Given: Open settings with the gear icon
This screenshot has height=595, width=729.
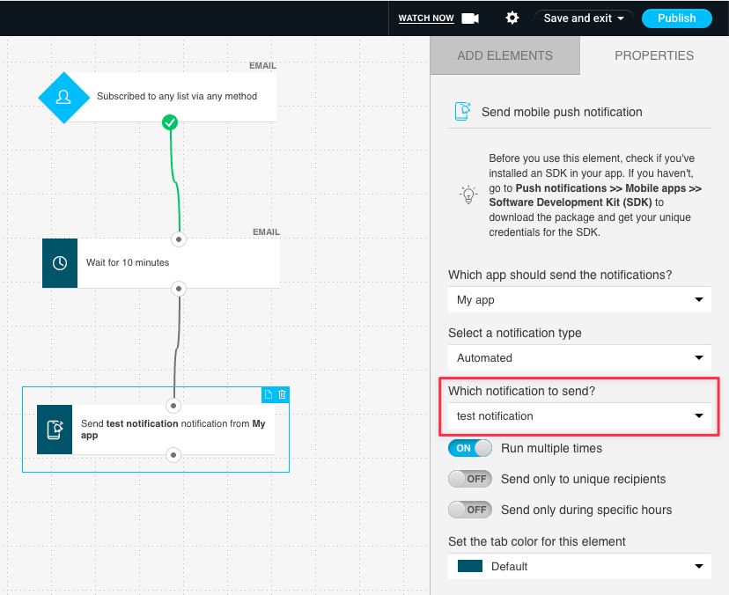Looking at the screenshot, I should point(512,18).
